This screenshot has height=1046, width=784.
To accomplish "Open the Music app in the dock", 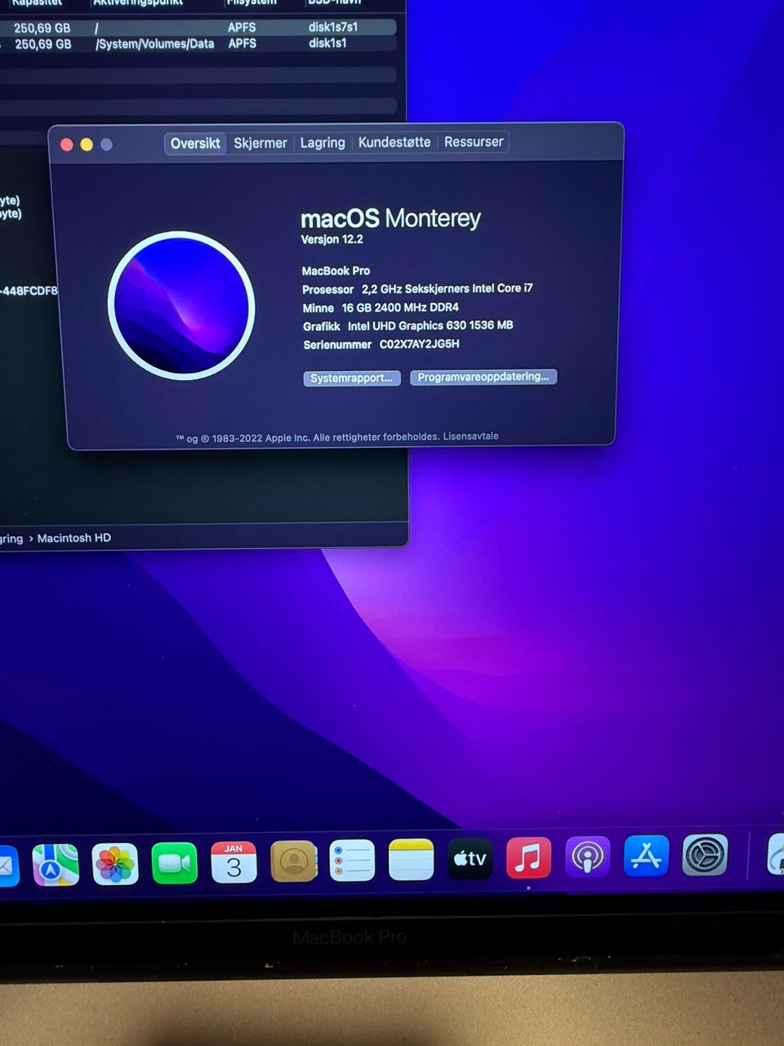I will click(x=529, y=858).
